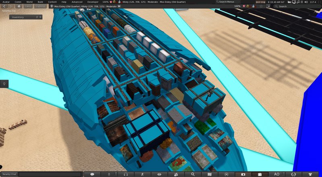Click the Inventory panel title
322x177 pixels.
tap(18, 17)
